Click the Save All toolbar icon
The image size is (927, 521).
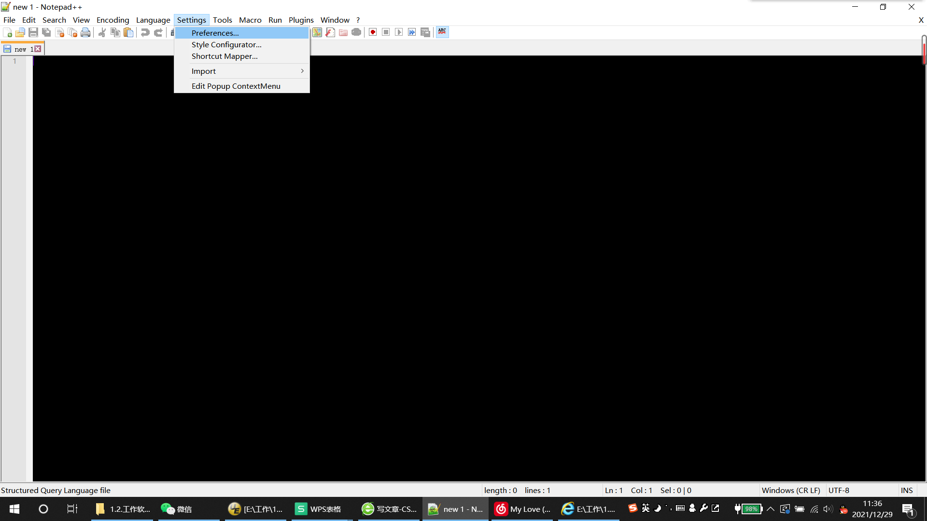46,32
